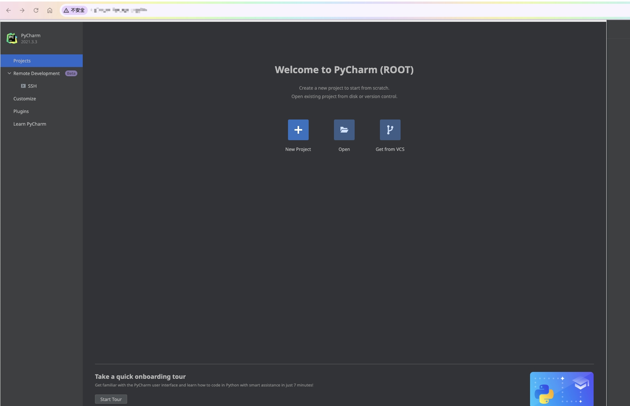Select the Remote Development label

pos(36,74)
